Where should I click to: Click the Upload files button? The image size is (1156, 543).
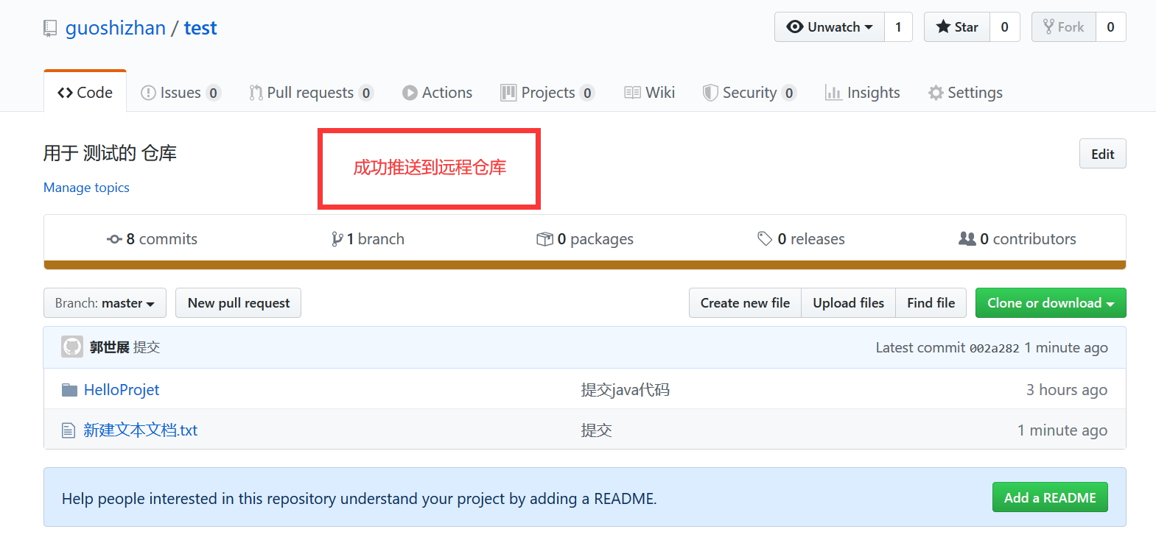click(x=848, y=303)
